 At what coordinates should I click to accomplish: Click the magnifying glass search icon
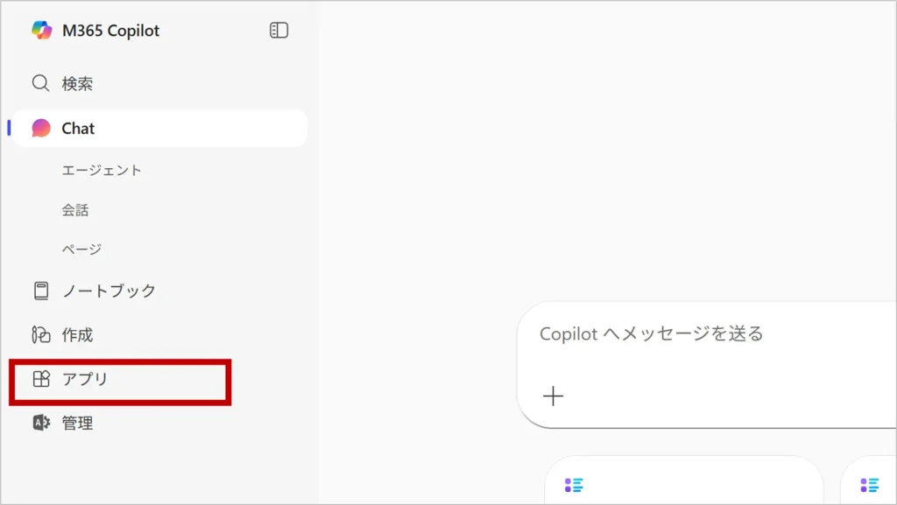40,84
